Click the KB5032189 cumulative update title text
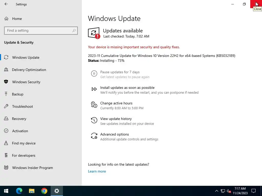 pos(162,56)
